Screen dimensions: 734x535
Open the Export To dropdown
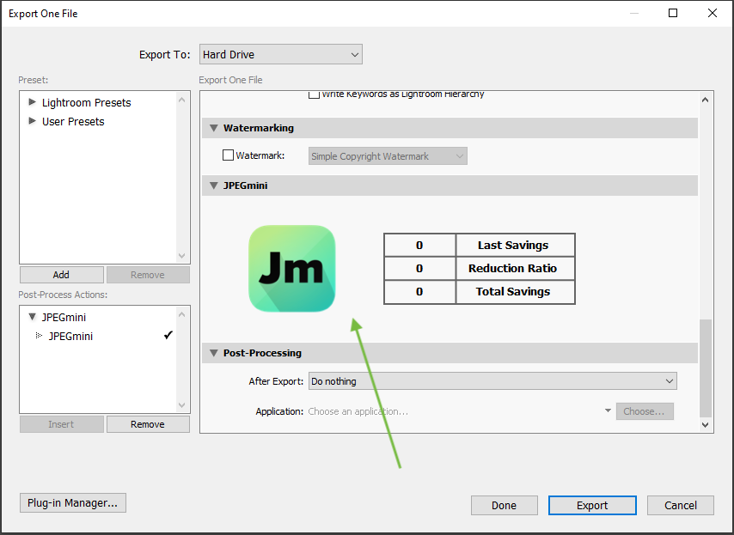pos(281,54)
